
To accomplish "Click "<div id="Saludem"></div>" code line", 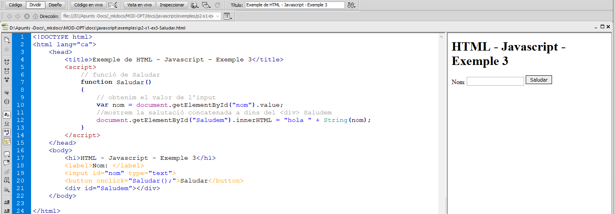I will pos(112,188).
